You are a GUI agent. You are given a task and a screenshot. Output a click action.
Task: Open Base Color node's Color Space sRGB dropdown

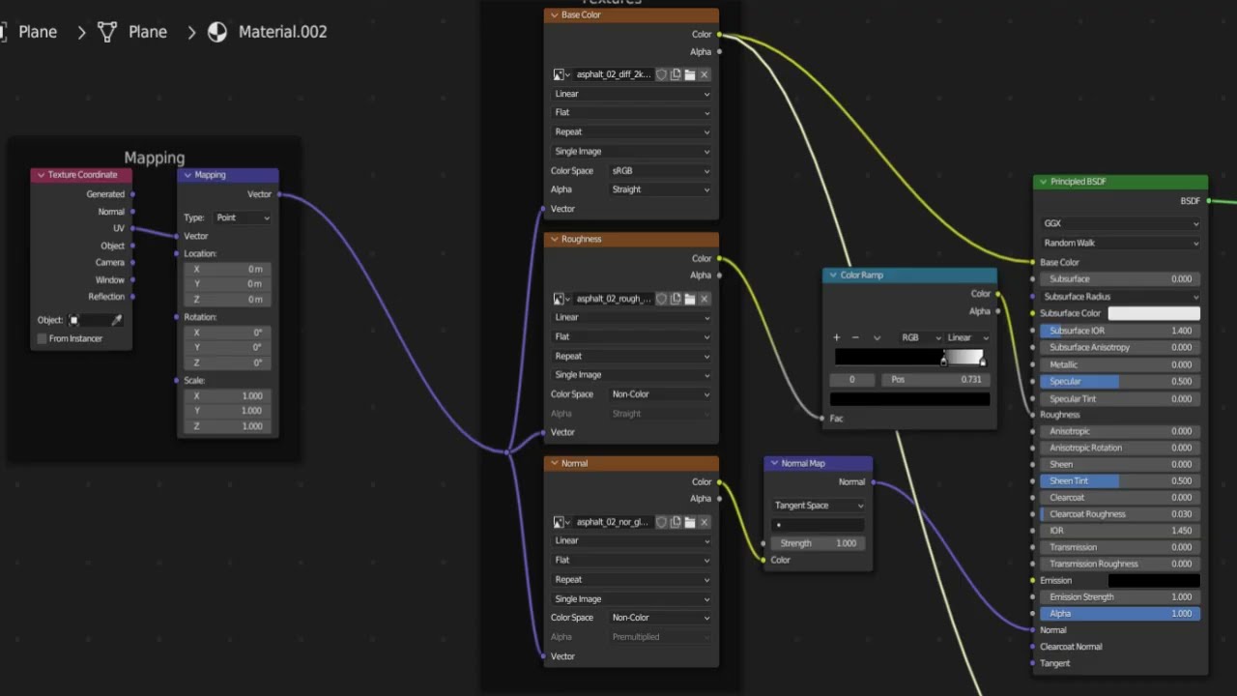661,170
